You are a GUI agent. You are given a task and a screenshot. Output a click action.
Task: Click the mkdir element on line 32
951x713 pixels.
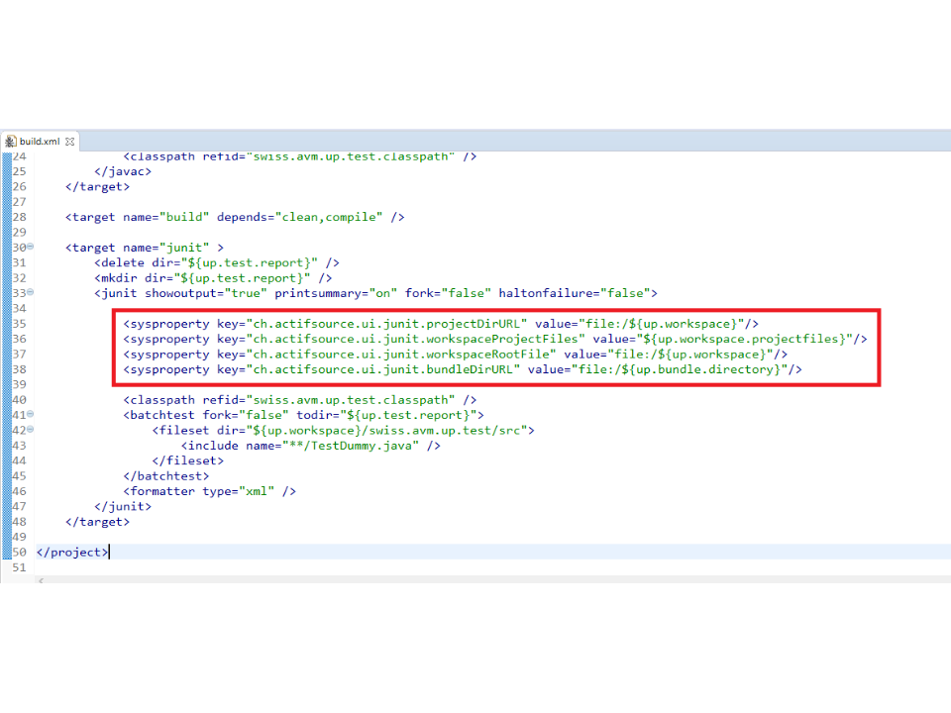pyautogui.click(x=213, y=278)
